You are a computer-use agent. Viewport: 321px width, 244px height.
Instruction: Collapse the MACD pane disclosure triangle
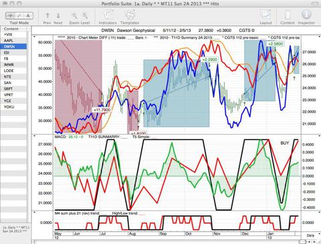point(34,135)
